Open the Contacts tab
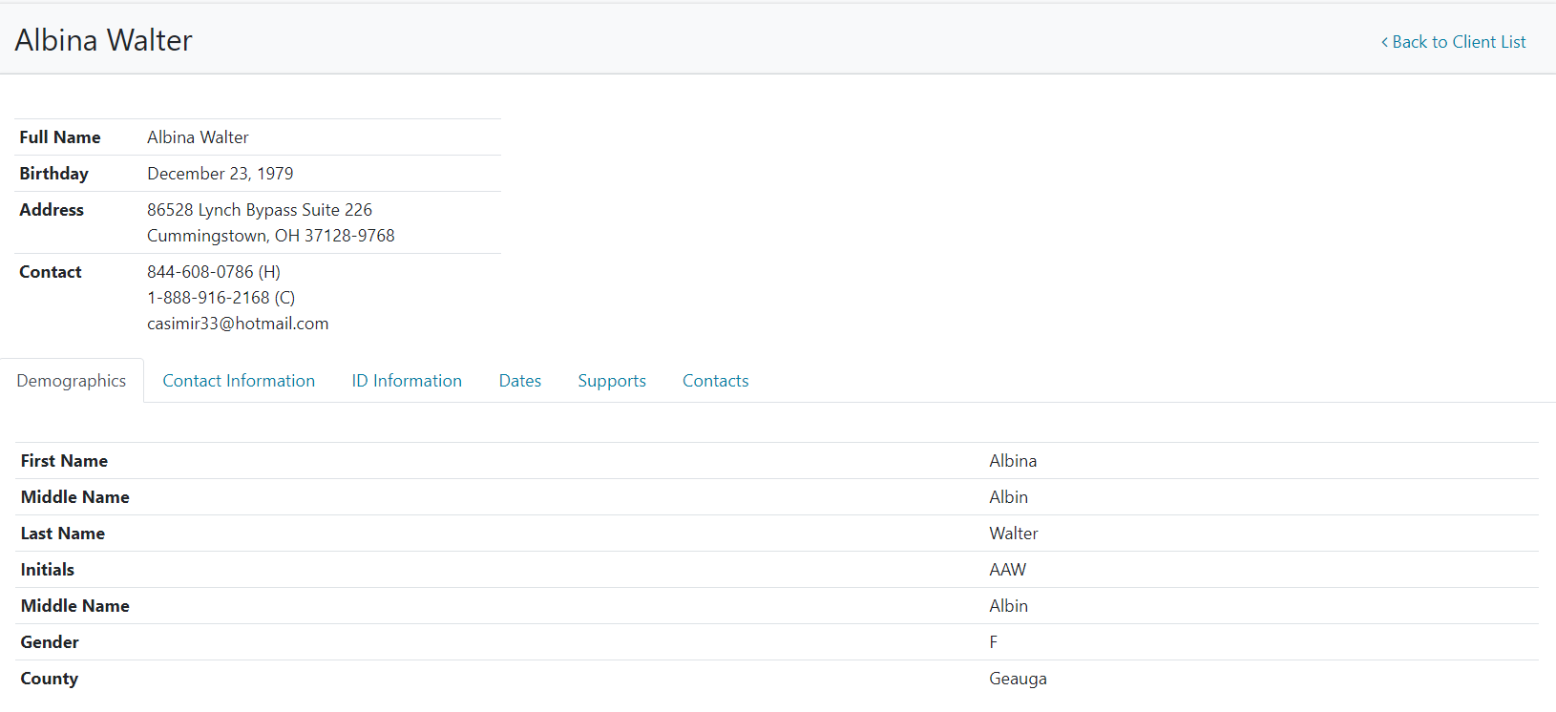This screenshot has height=712, width=1556. 716,381
